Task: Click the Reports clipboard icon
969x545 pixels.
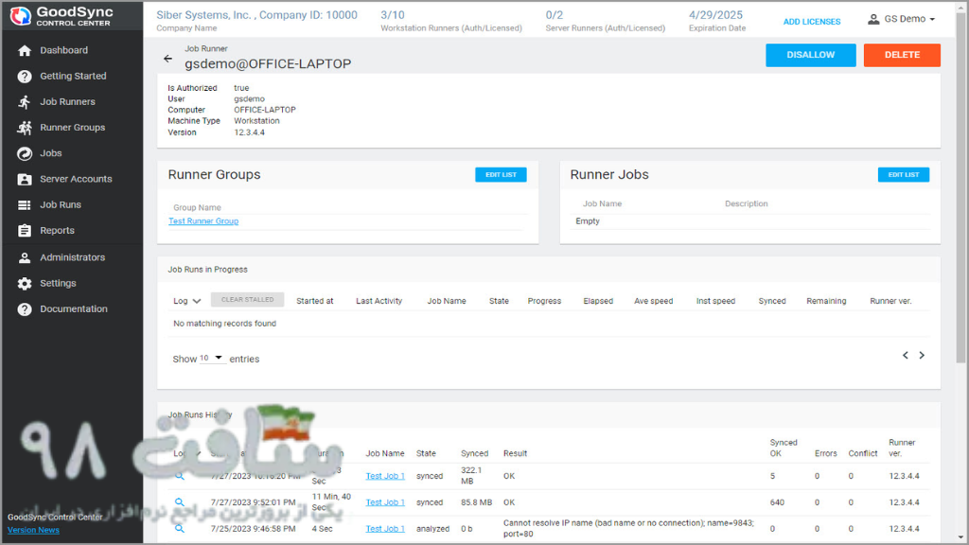Action: 25,231
